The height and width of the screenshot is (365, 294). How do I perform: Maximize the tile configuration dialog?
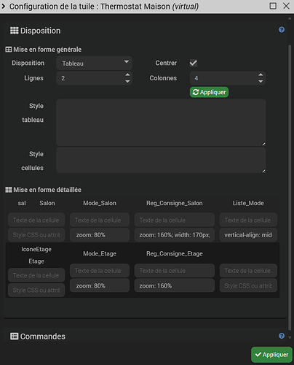point(273,6)
